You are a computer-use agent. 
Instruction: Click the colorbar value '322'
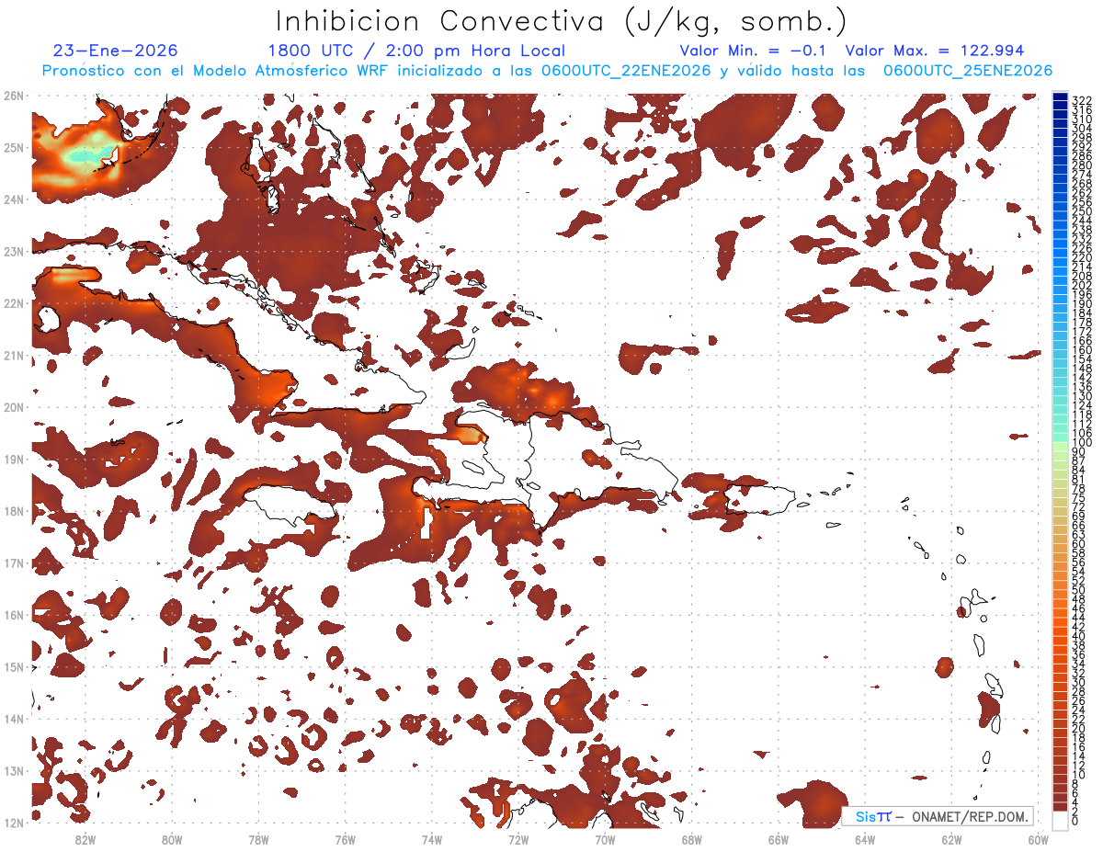point(1082,101)
